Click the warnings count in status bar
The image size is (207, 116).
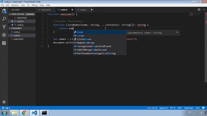click(8, 108)
